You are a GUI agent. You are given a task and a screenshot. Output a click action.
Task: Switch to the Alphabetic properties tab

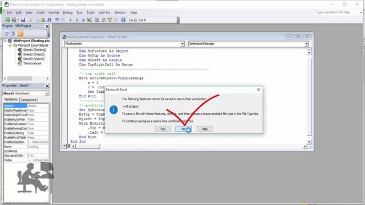11,100
